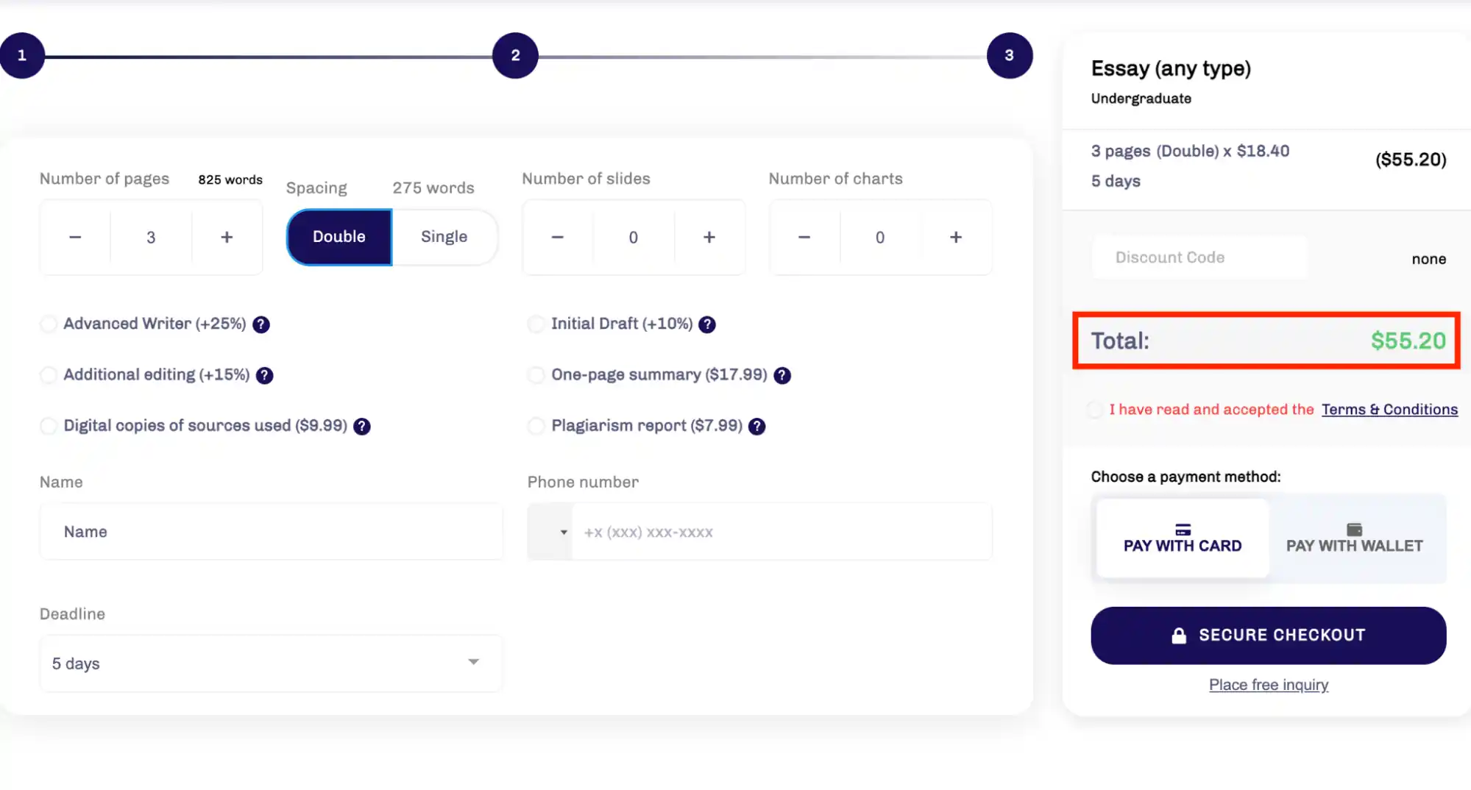
Task: Go to step 3 in progress bar
Action: point(1010,55)
